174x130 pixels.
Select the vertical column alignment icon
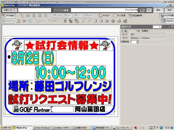(28, 16)
